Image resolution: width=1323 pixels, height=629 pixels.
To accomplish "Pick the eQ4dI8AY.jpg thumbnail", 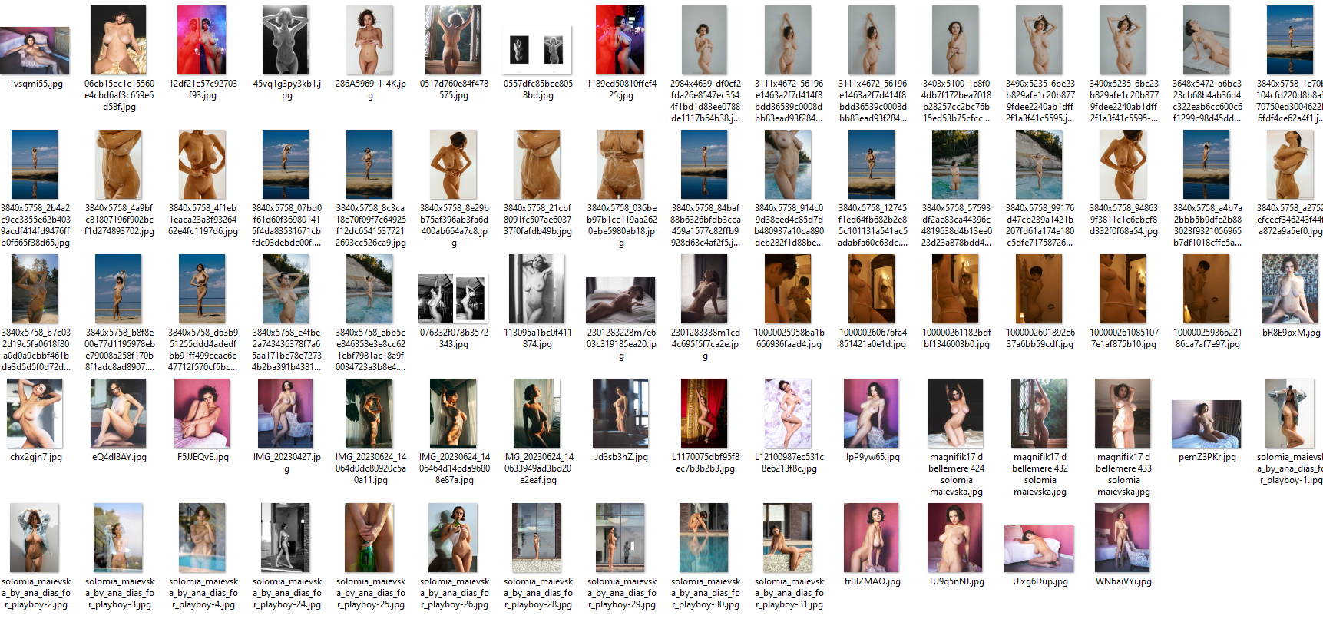I will [x=119, y=414].
